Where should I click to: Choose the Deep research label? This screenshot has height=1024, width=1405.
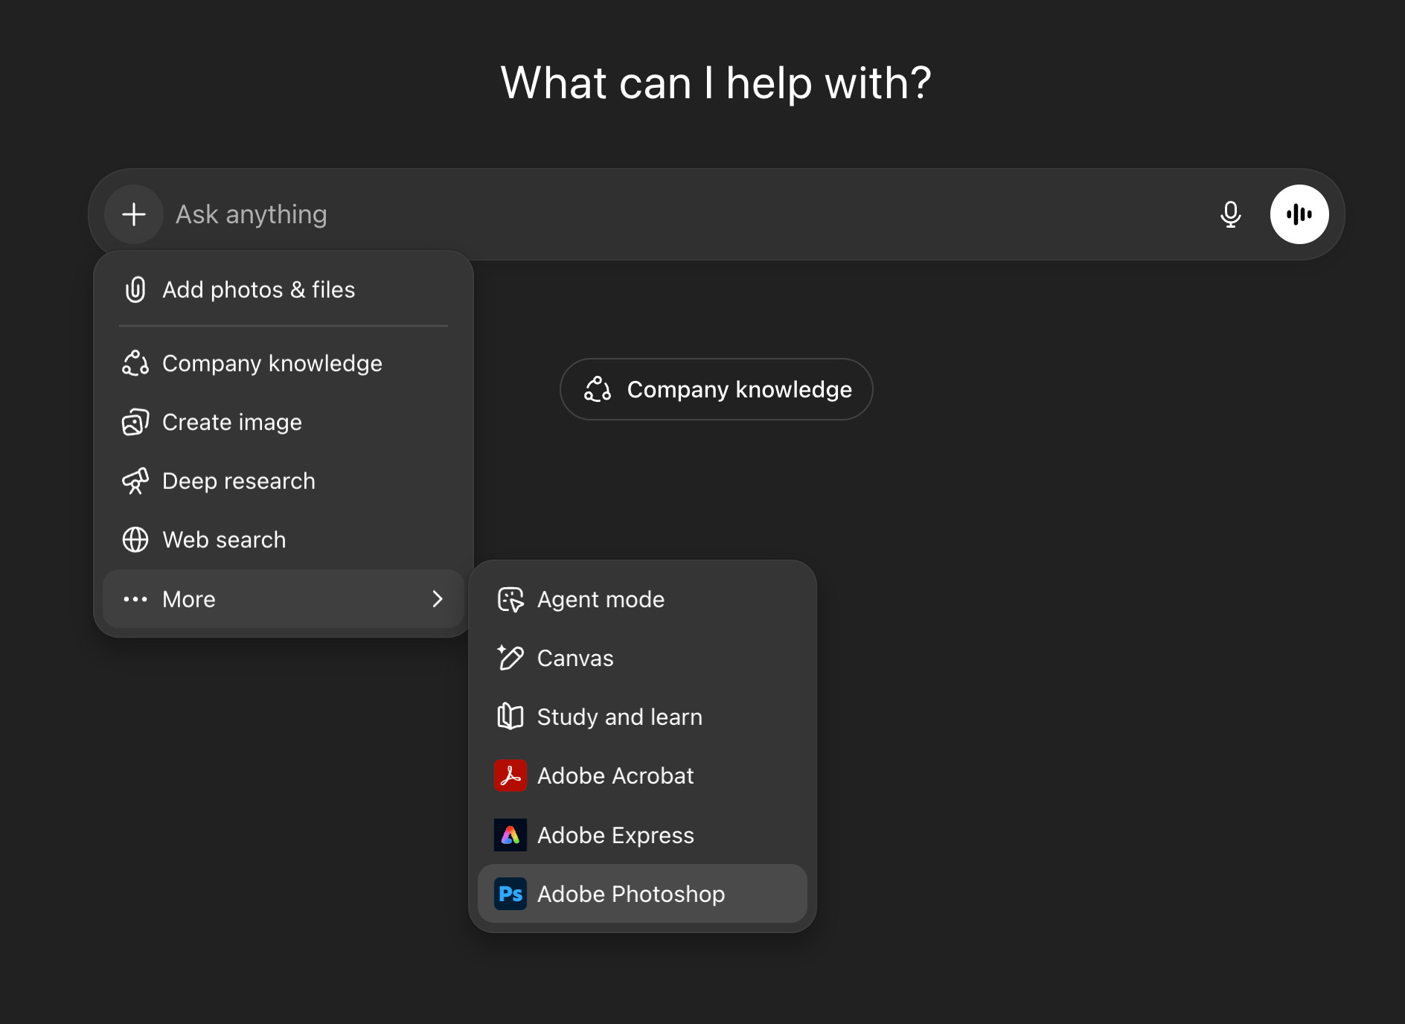239,481
